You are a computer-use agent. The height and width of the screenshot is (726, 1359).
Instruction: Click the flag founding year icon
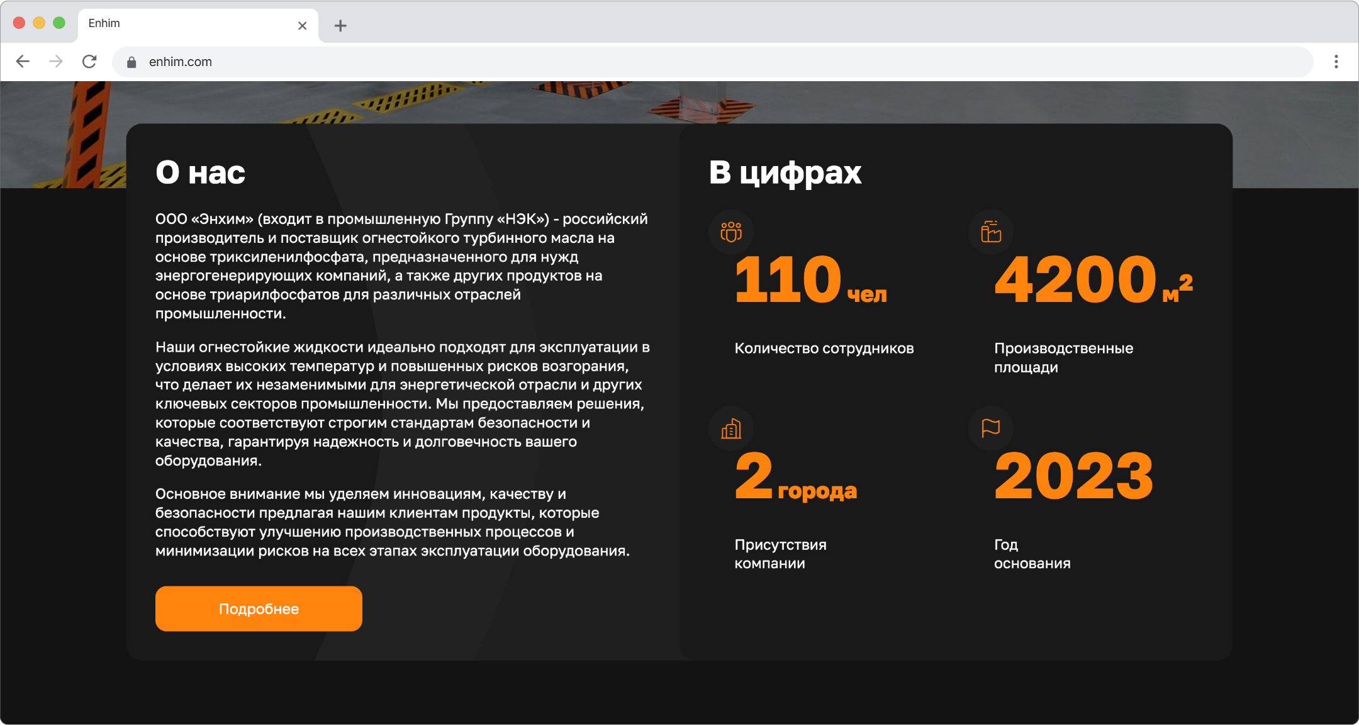[991, 428]
